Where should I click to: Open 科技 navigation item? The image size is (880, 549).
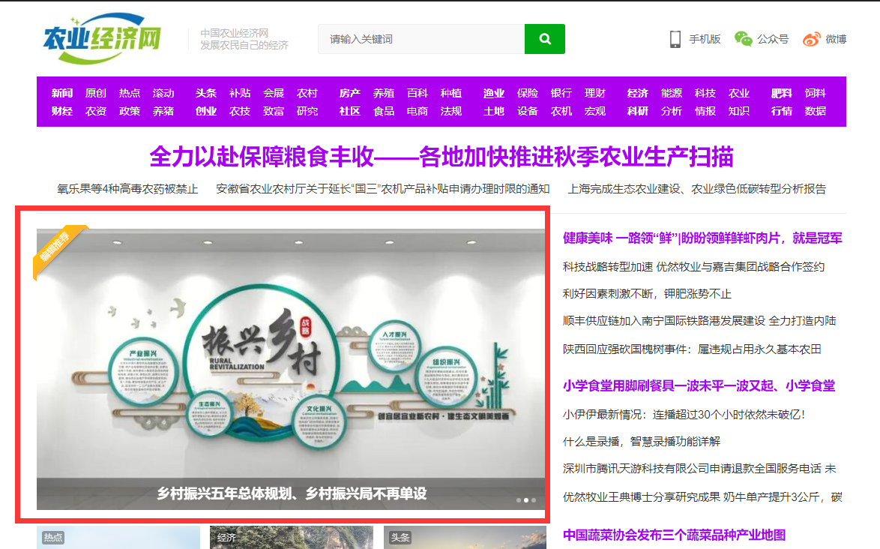(x=705, y=93)
